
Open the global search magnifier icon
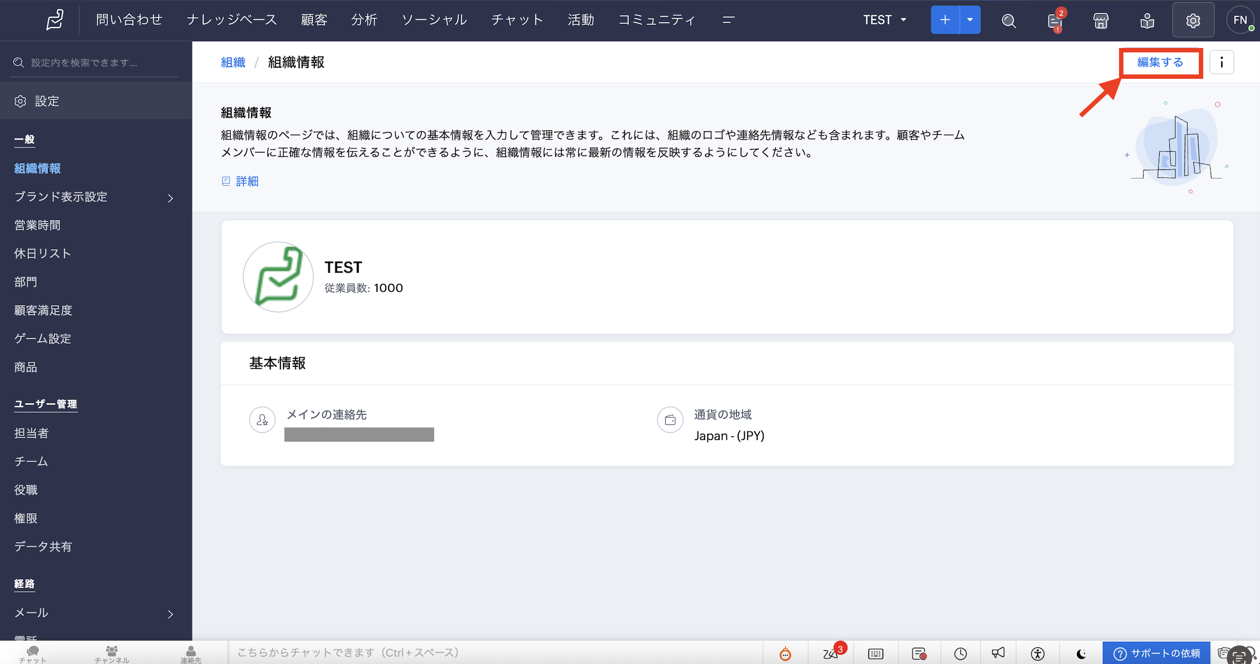[1008, 21]
